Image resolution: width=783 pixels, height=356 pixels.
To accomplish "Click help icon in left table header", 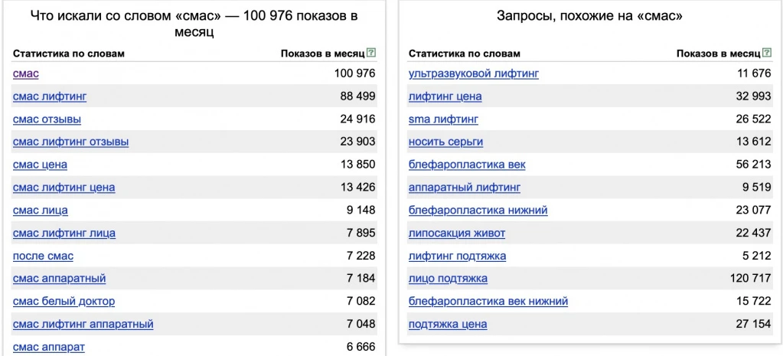I will [371, 54].
